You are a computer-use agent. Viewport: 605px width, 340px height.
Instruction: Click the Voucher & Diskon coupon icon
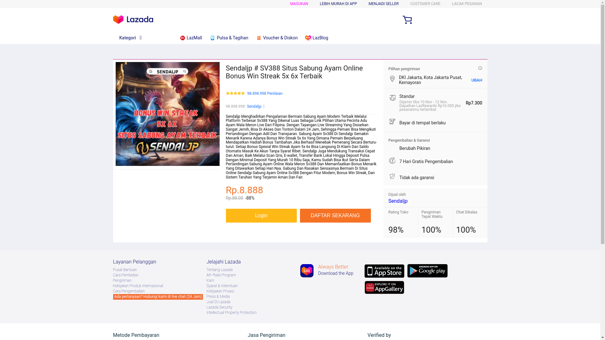coord(259,38)
